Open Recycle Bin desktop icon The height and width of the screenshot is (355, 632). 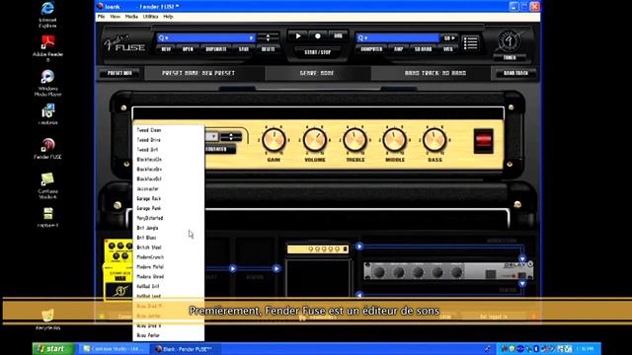[47, 319]
